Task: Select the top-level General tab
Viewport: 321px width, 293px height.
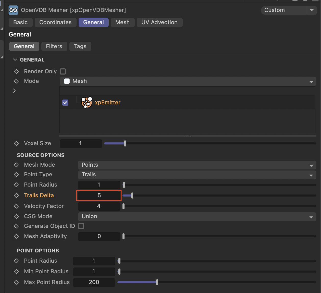Action: coord(94,22)
